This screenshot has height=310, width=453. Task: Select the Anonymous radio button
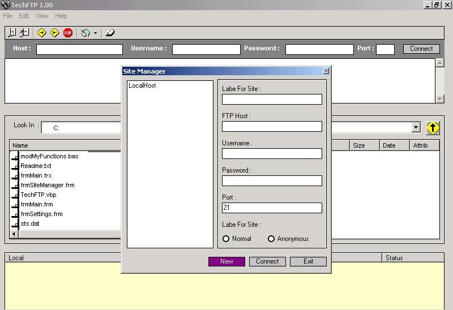click(271, 239)
